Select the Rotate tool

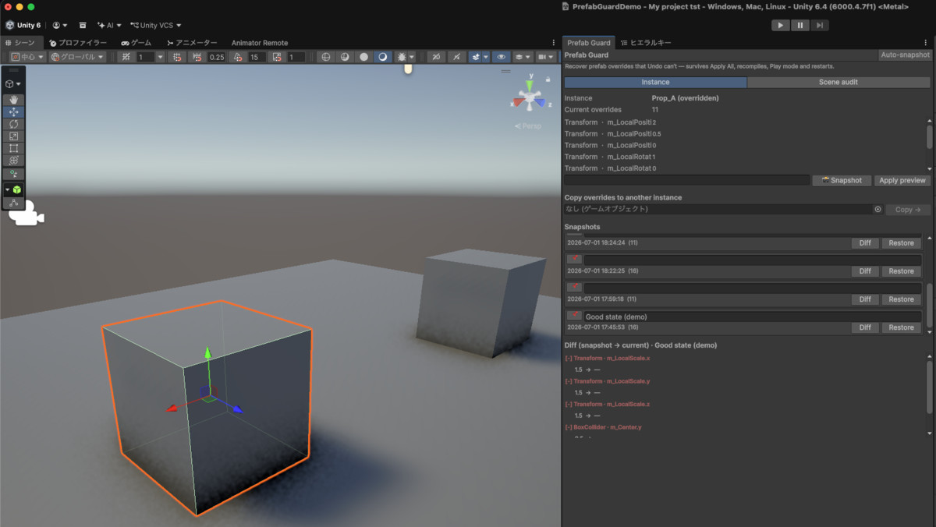(13, 124)
